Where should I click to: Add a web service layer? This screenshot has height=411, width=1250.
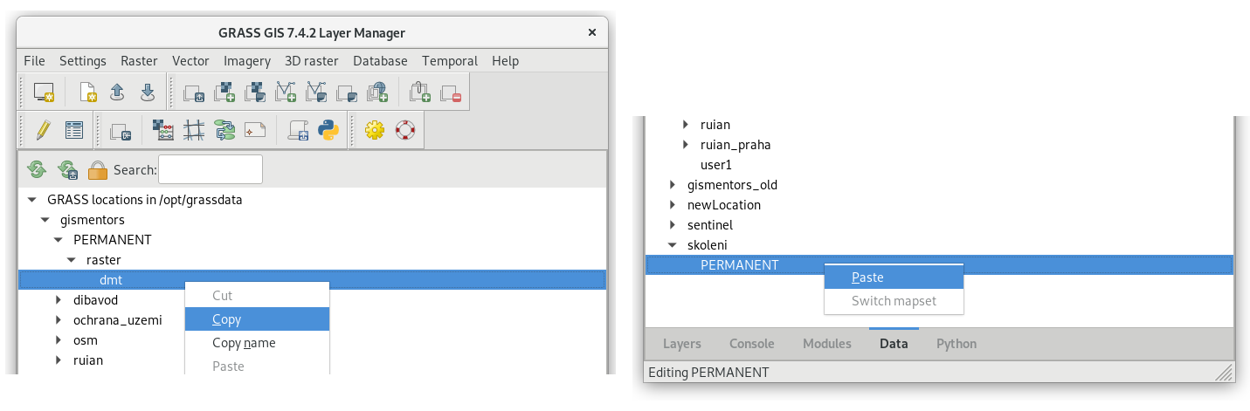click(377, 92)
